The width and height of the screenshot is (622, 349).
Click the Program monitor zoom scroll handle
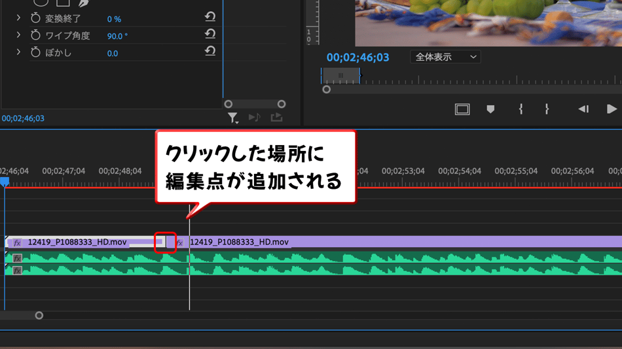pyautogui.click(x=327, y=90)
